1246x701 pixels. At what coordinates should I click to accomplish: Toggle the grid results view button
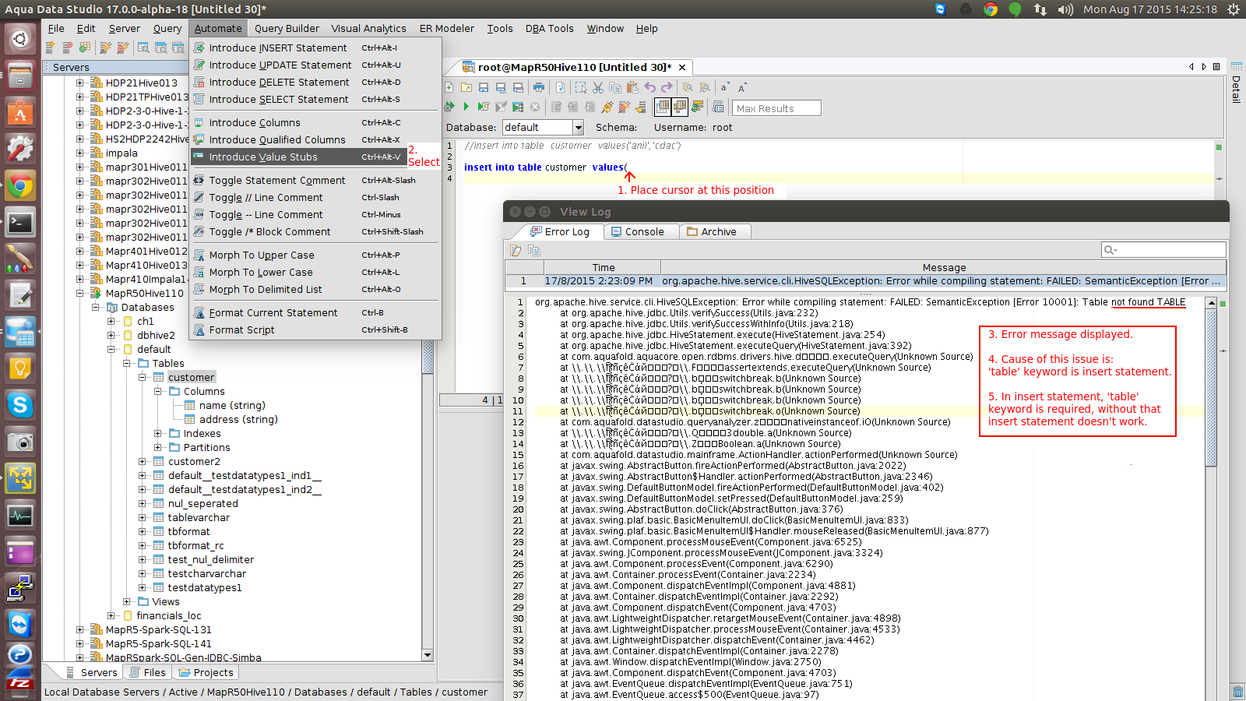[663, 107]
